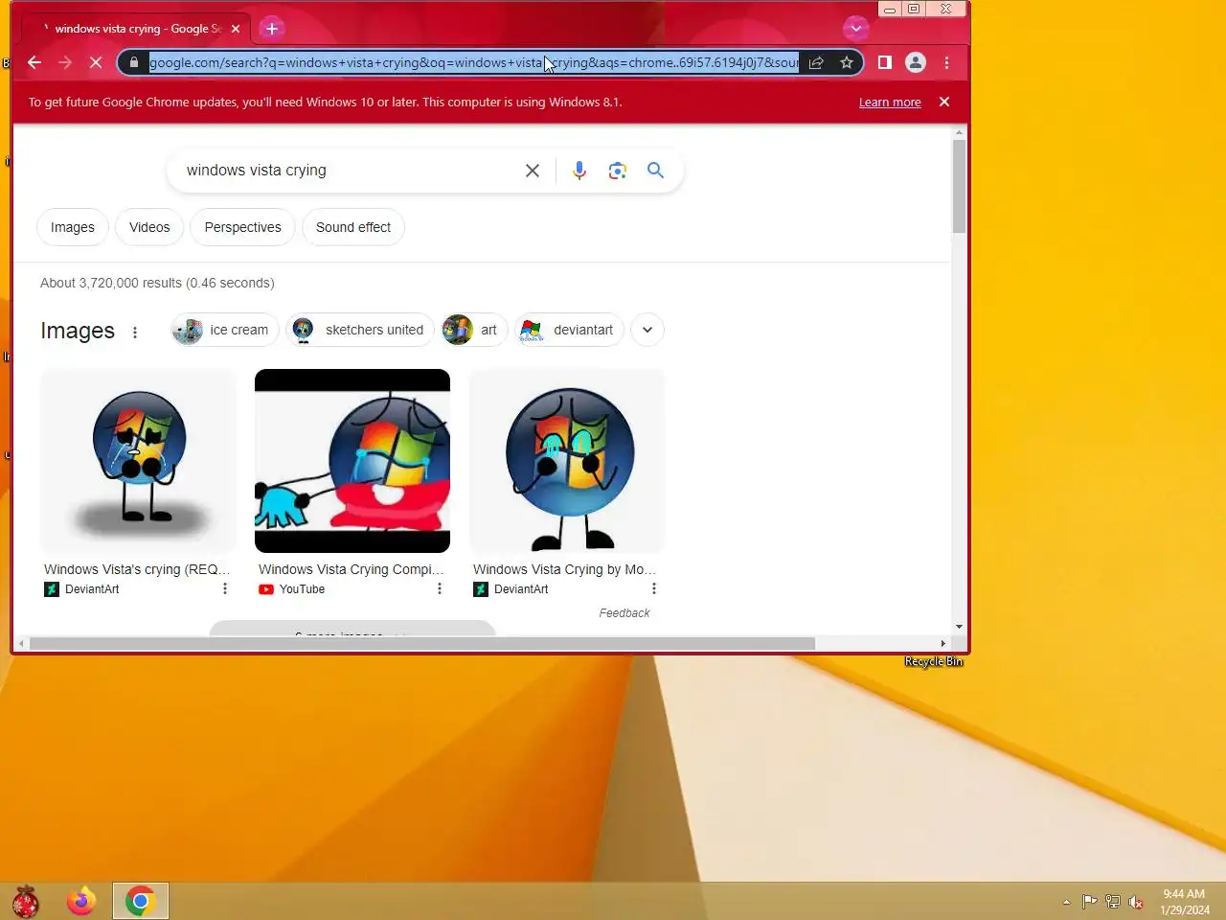Open the network status tray icon
Image resolution: width=1226 pixels, height=920 pixels.
[1113, 902]
